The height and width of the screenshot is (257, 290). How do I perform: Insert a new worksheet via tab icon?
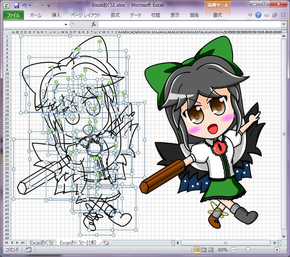coord(106,243)
